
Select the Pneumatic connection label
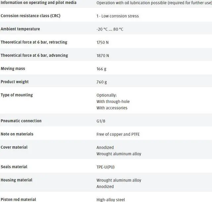click(x=21, y=121)
